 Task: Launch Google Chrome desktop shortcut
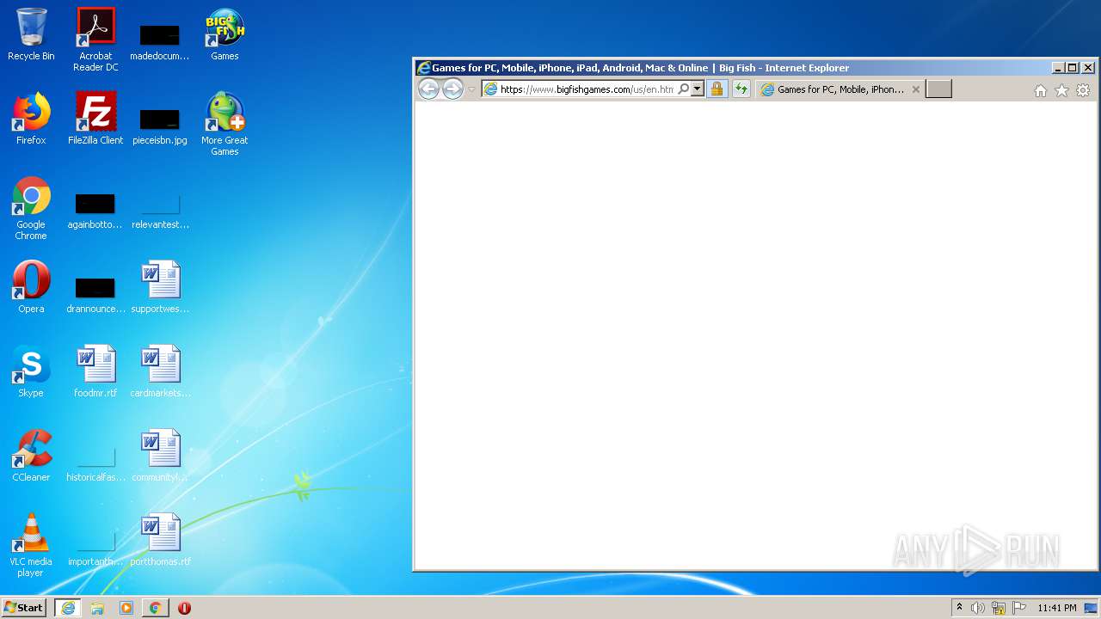pyautogui.click(x=31, y=208)
